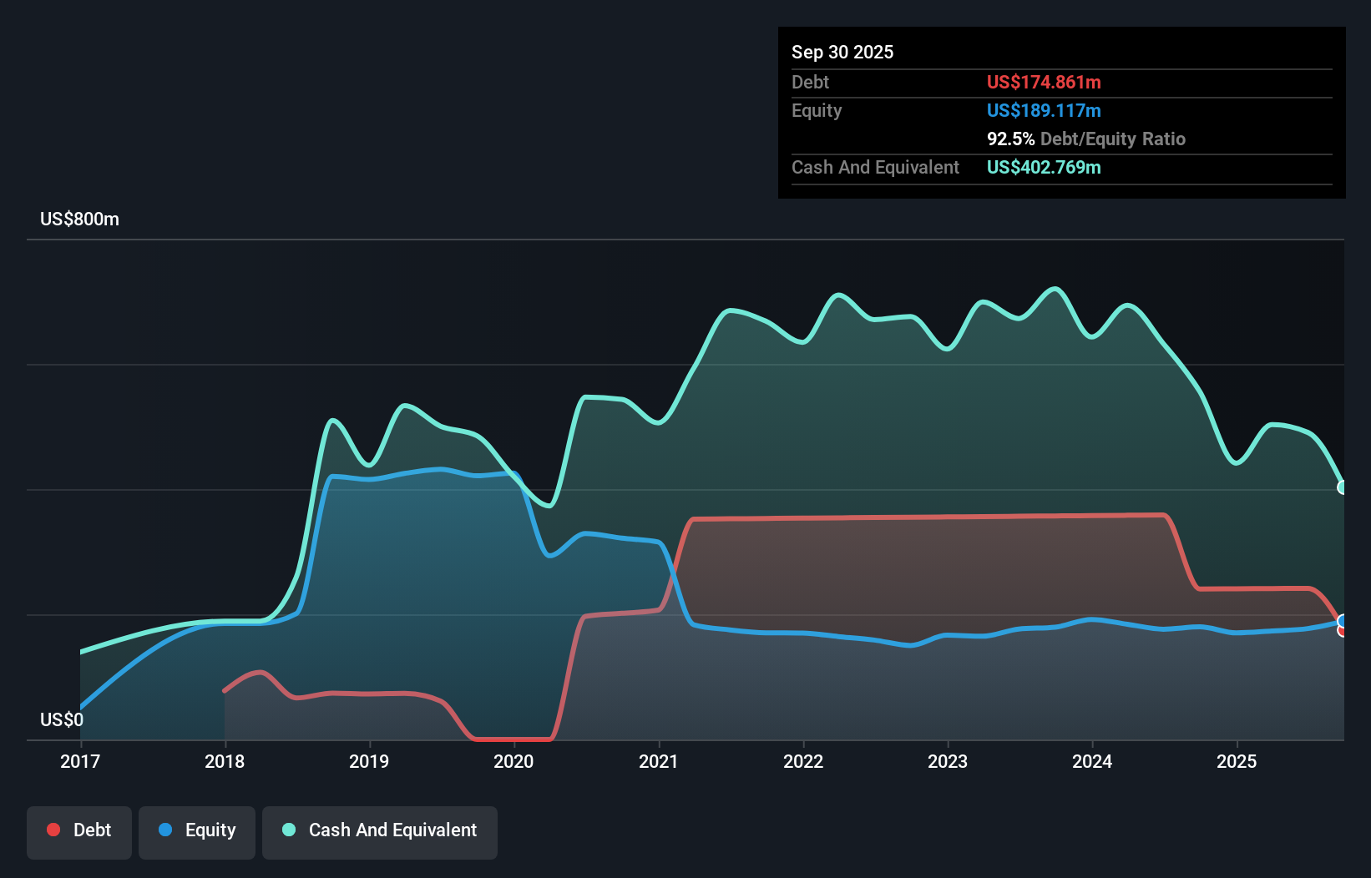Select the 2021 year axis label
This screenshot has height=878, width=1371.
coord(658,761)
